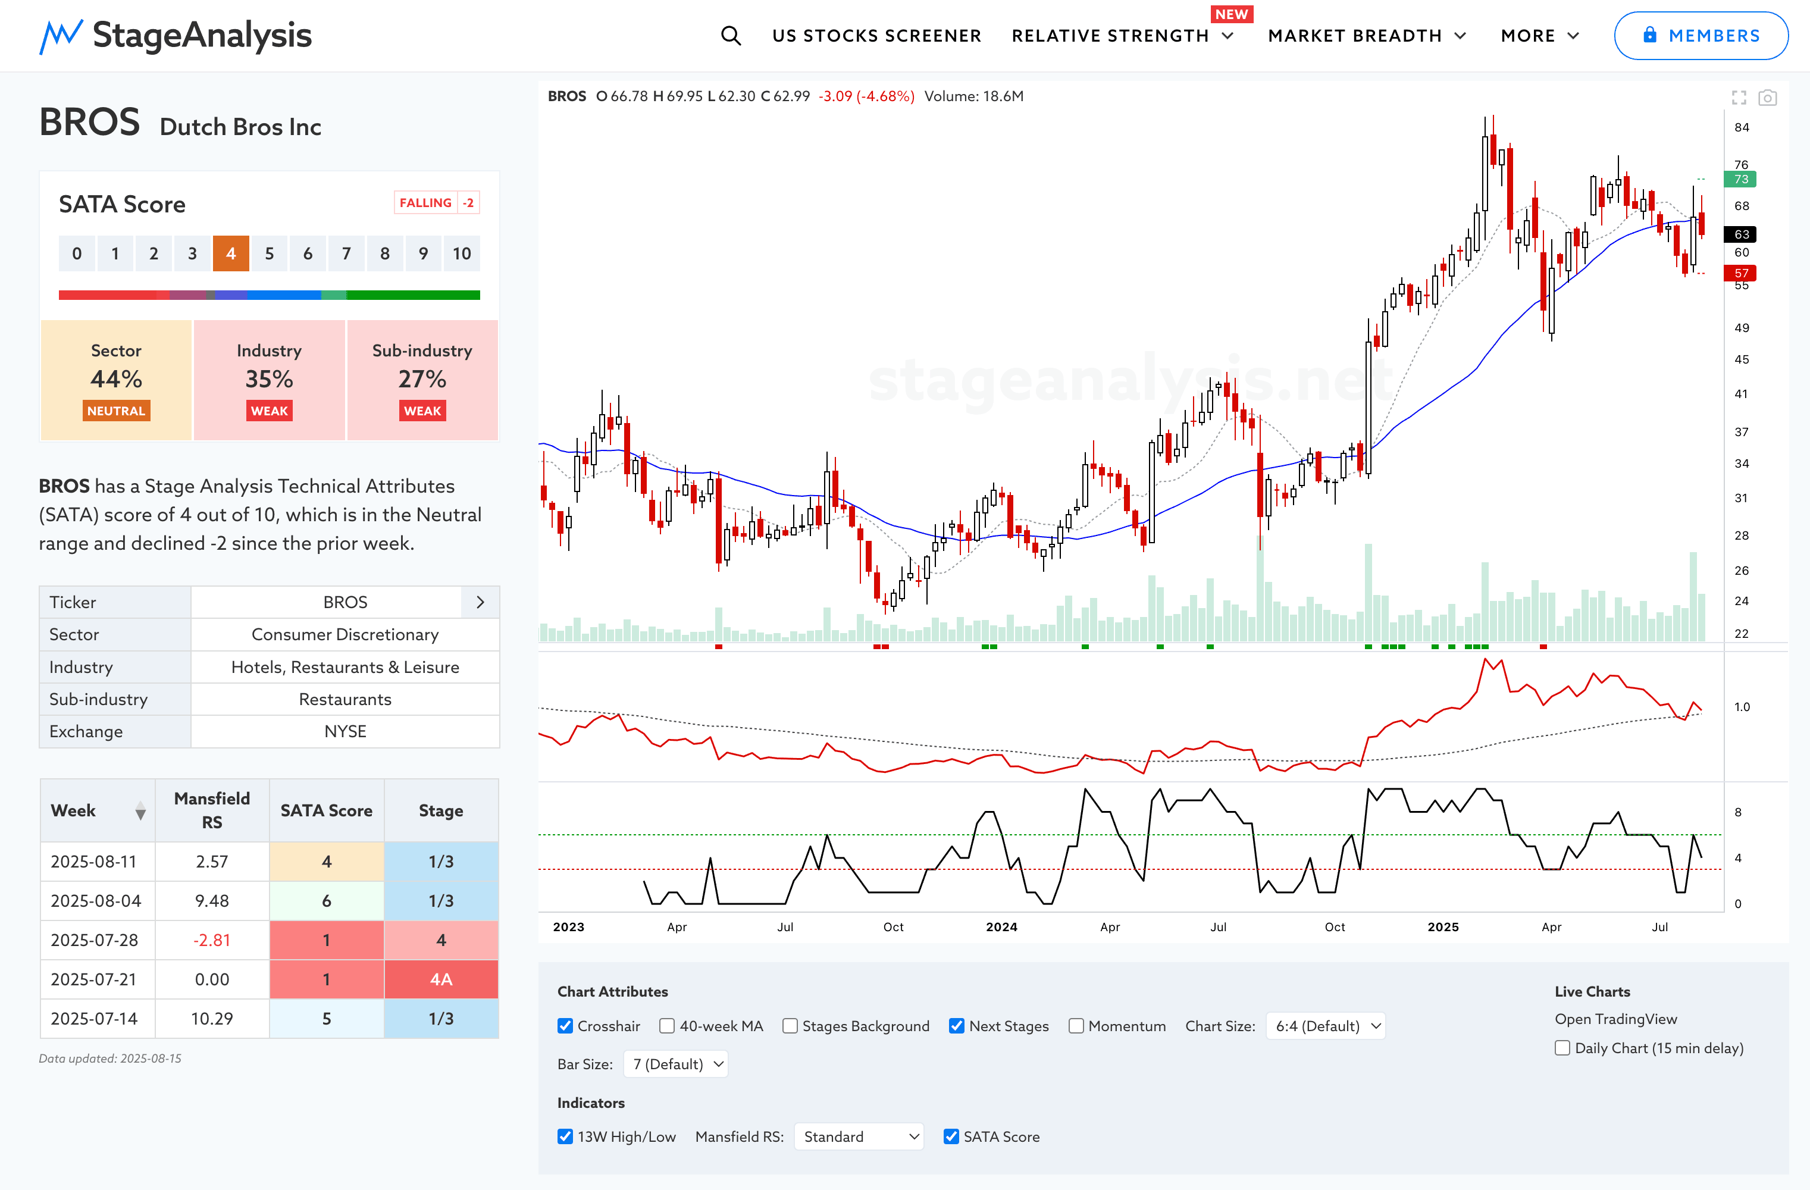1810x1190 pixels.
Task: Click the green 73 price label
Action: click(1741, 180)
